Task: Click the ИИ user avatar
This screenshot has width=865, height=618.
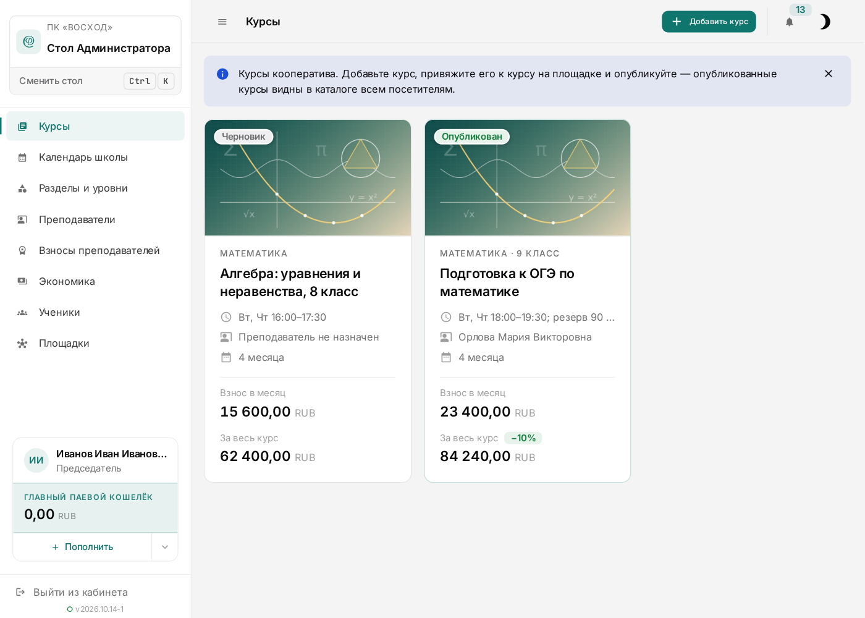Action: click(36, 460)
